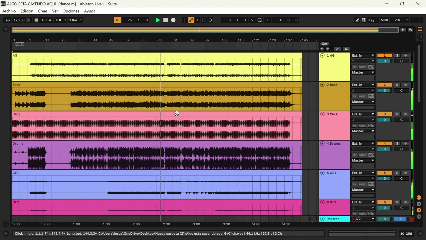Click Session Record circle button
This screenshot has width=426, height=240.
210,20
